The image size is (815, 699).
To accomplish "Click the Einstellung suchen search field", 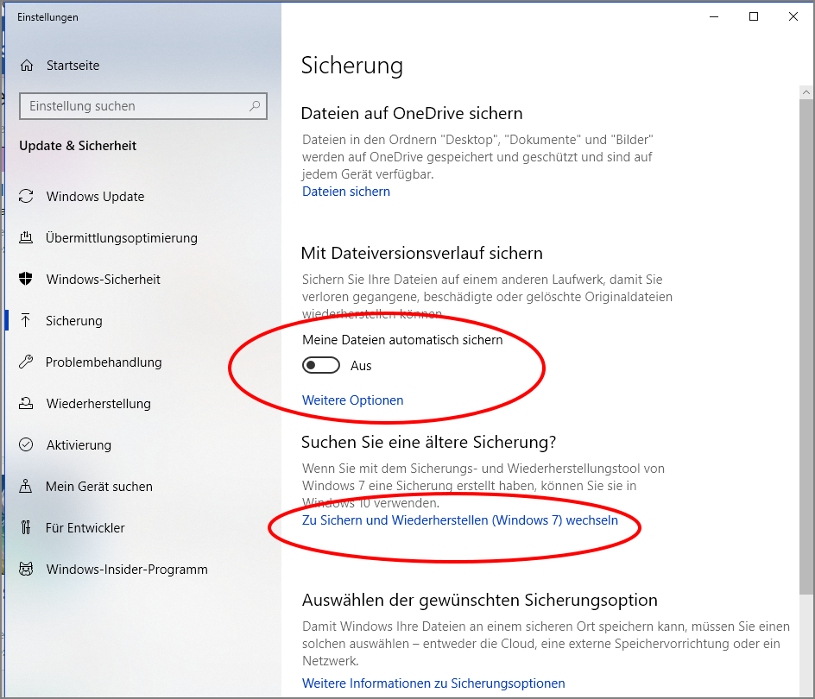I will click(143, 106).
